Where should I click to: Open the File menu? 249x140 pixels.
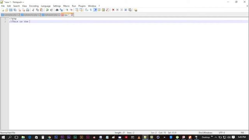(x=3, y=6)
